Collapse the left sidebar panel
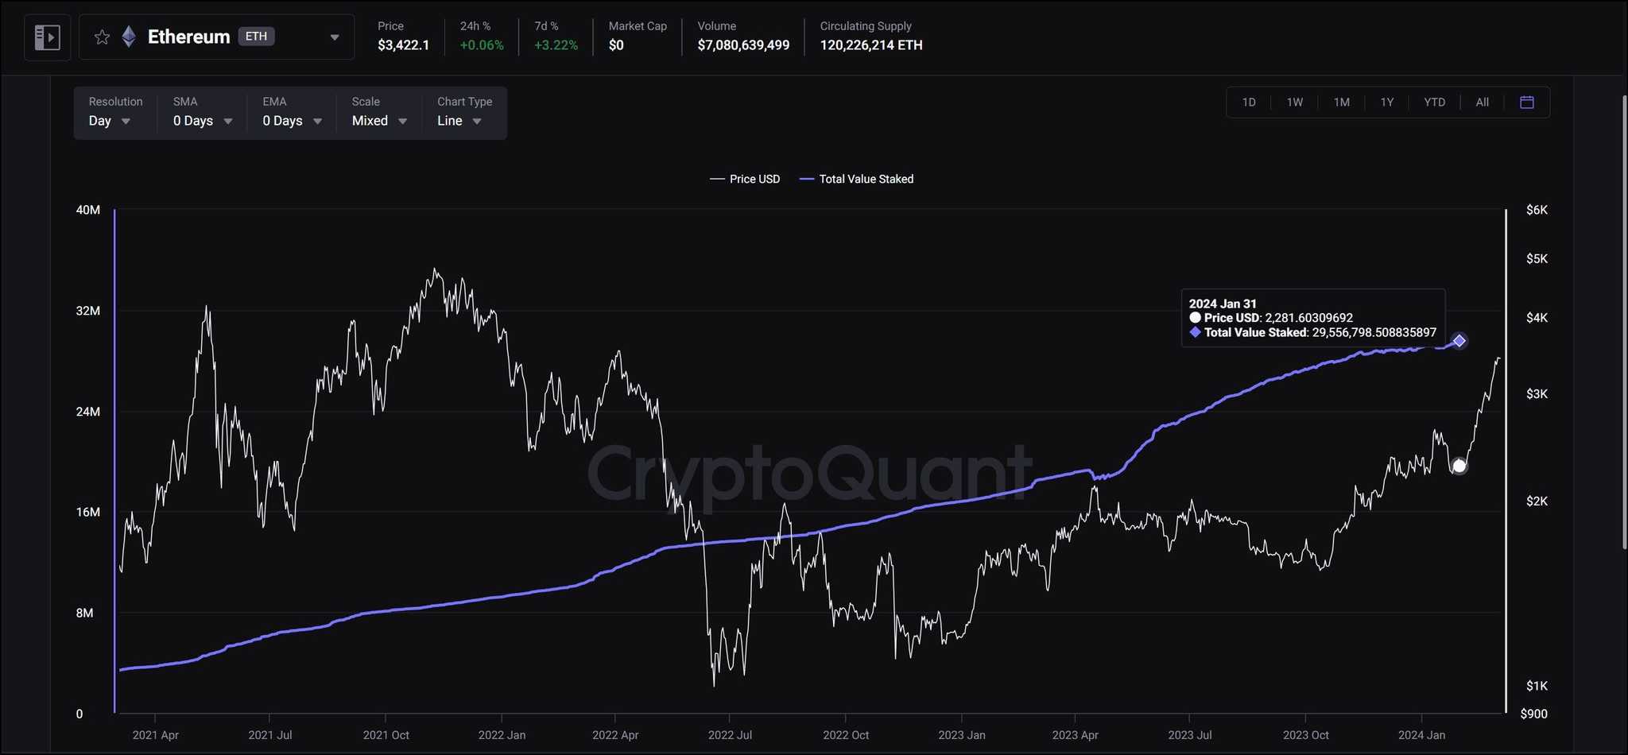This screenshot has width=1628, height=755. point(47,37)
